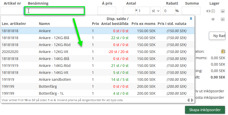Screen dimensions: 228x115
Task: Click the Rabatt percentage field
Action: (169, 11)
